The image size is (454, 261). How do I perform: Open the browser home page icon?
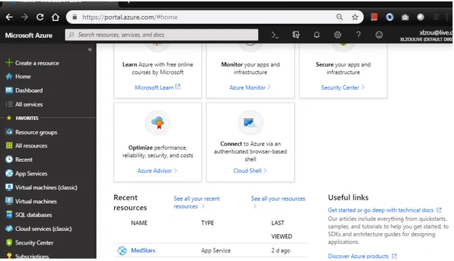(x=55, y=17)
